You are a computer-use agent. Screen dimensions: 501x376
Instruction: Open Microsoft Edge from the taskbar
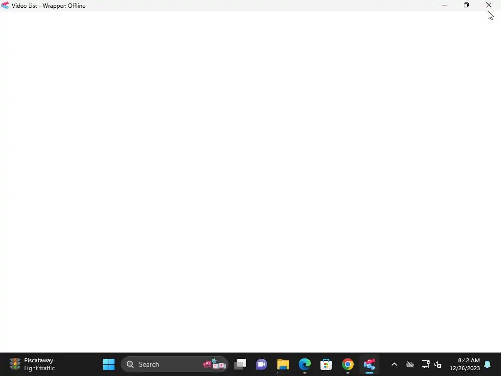coord(304,364)
